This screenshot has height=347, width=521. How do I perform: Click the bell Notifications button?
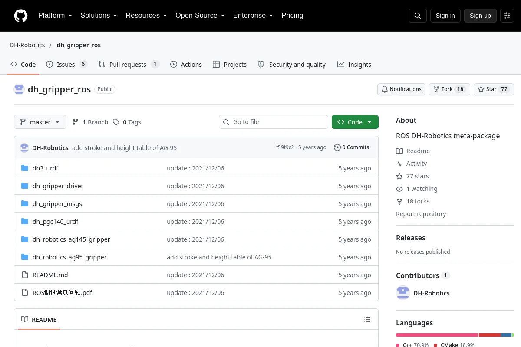pyautogui.click(x=401, y=89)
